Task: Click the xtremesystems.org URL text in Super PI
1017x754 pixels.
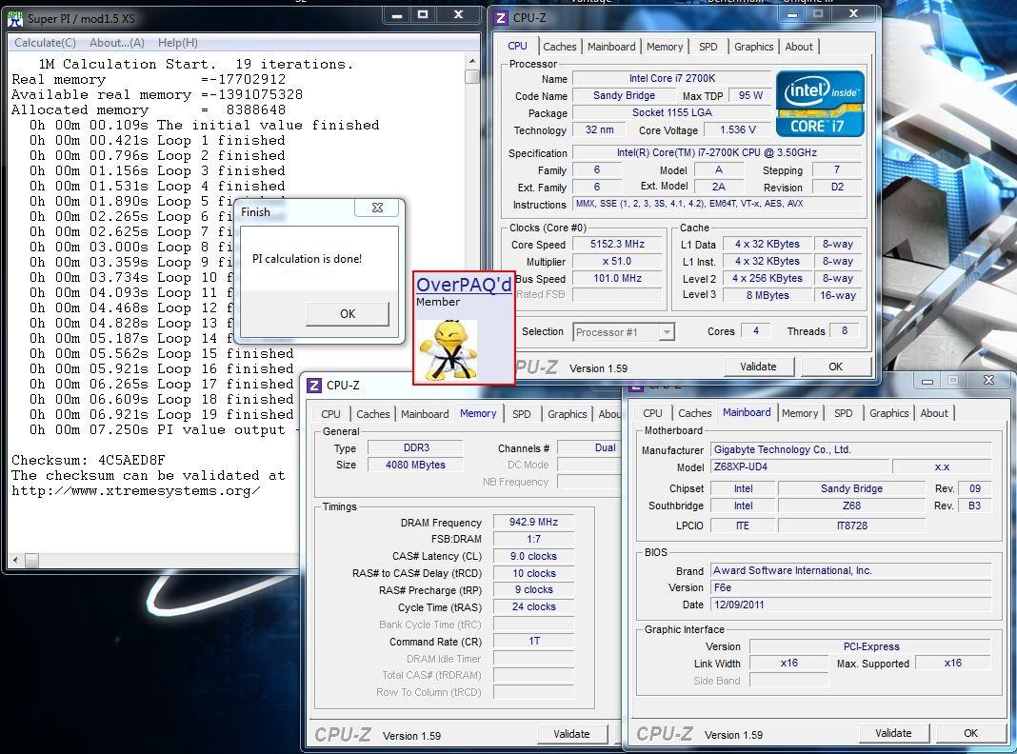Action: click(x=136, y=491)
